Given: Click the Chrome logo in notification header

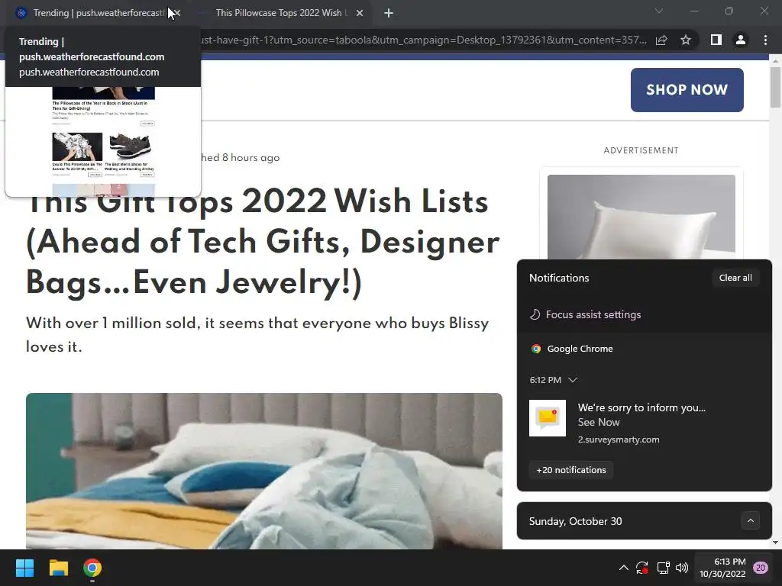Looking at the screenshot, I should tap(536, 349).
